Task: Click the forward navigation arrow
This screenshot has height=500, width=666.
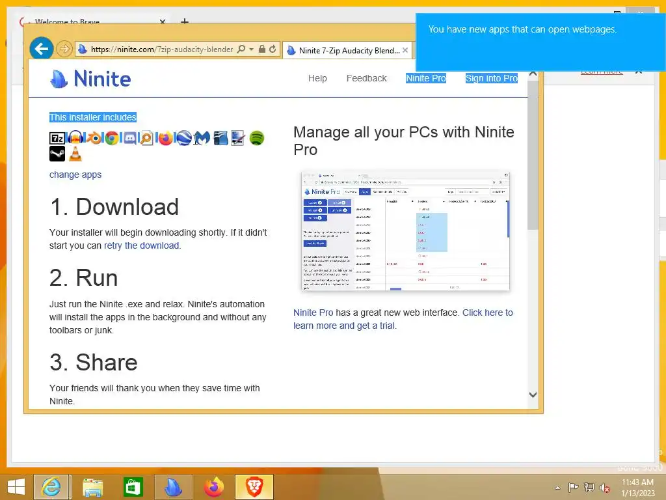Action: click(x=64, y=49)
